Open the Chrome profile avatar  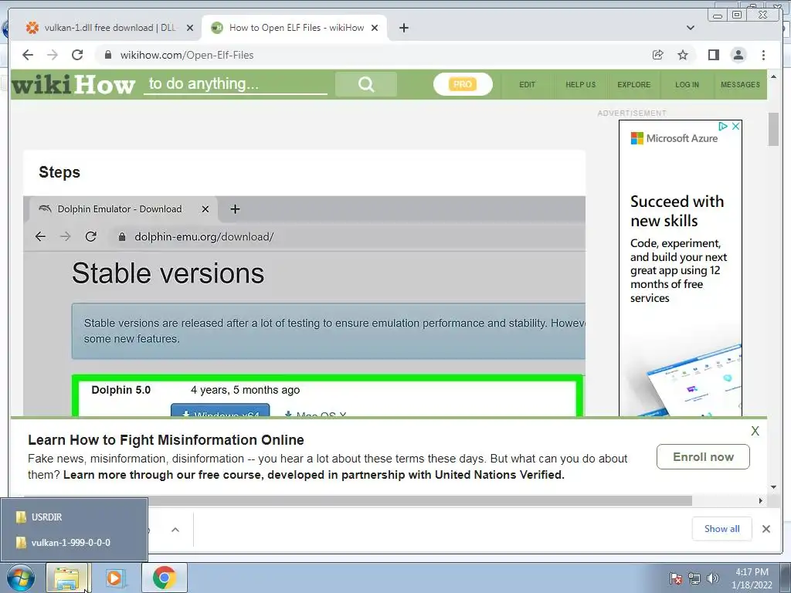click(x=738, y=55)
